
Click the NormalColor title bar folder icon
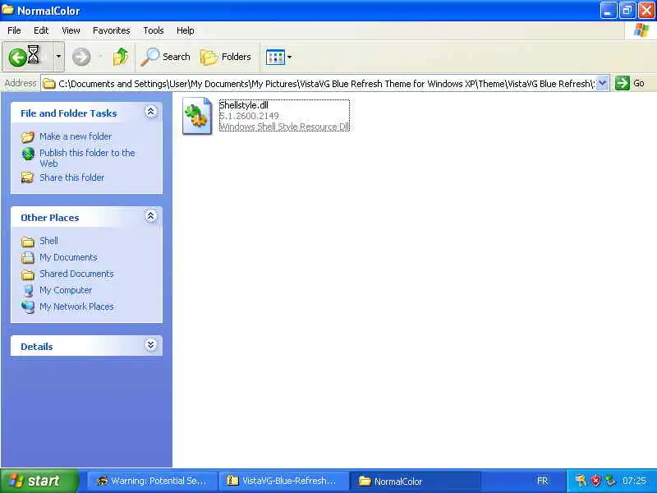pyautogui.click(x=8, y=10)
